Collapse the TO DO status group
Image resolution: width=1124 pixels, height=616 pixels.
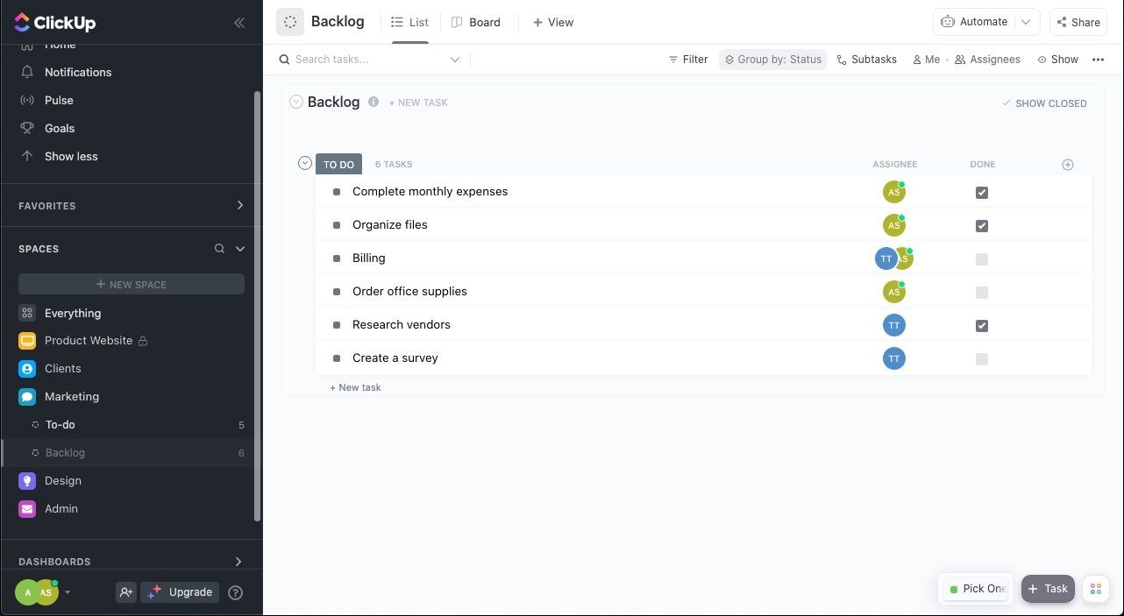(x=305, y=163)
